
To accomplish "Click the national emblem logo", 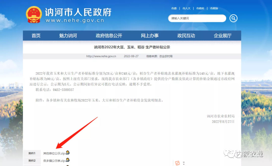I will tap(34, 15).
